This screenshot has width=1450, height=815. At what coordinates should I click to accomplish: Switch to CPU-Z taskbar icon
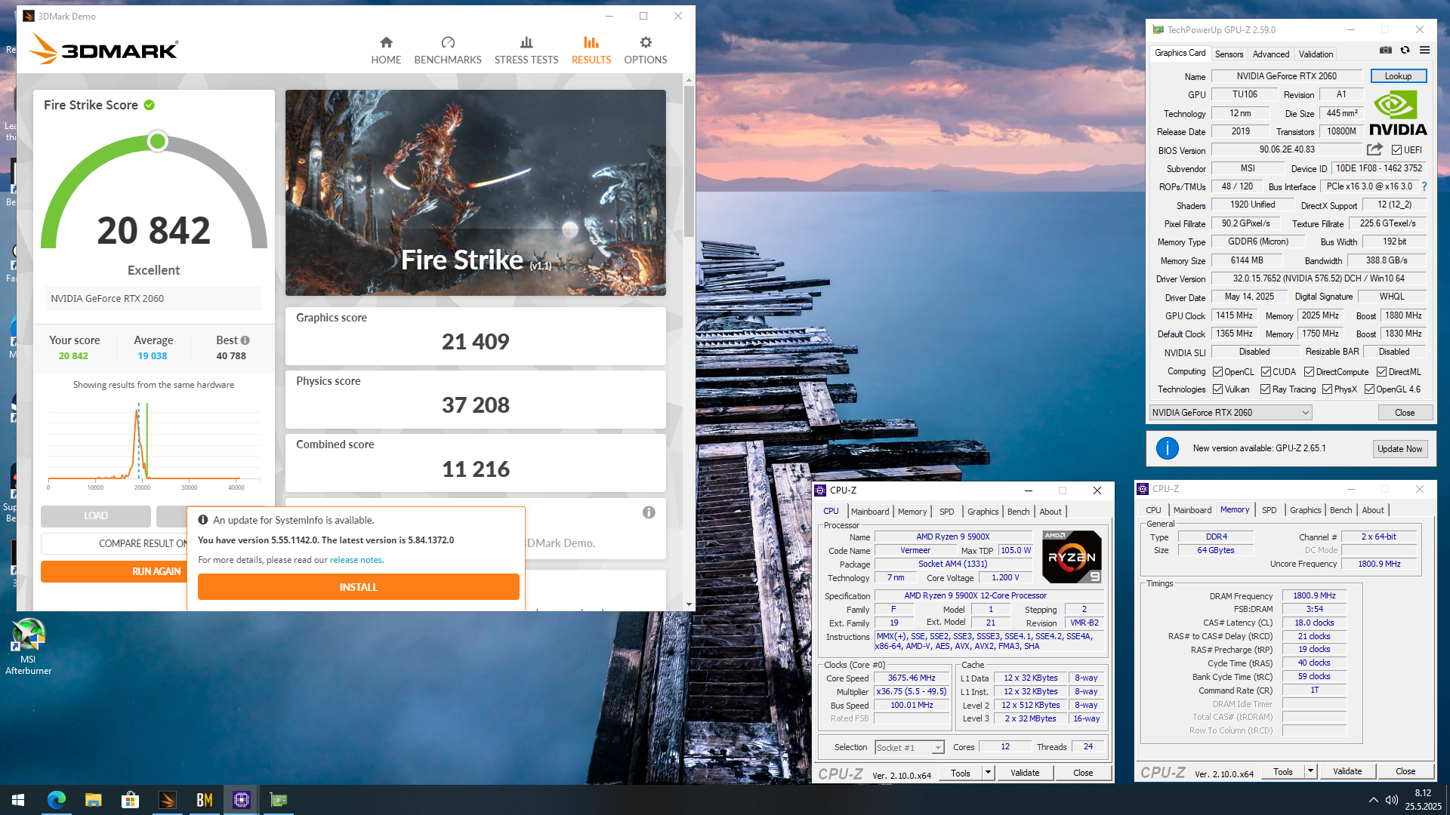[x=242, y=800]
